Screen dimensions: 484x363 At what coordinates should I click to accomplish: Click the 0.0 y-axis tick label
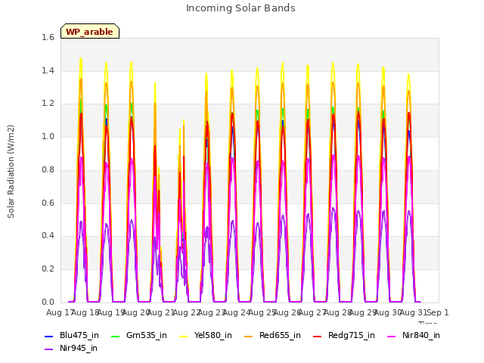click(x=48, y=302)
